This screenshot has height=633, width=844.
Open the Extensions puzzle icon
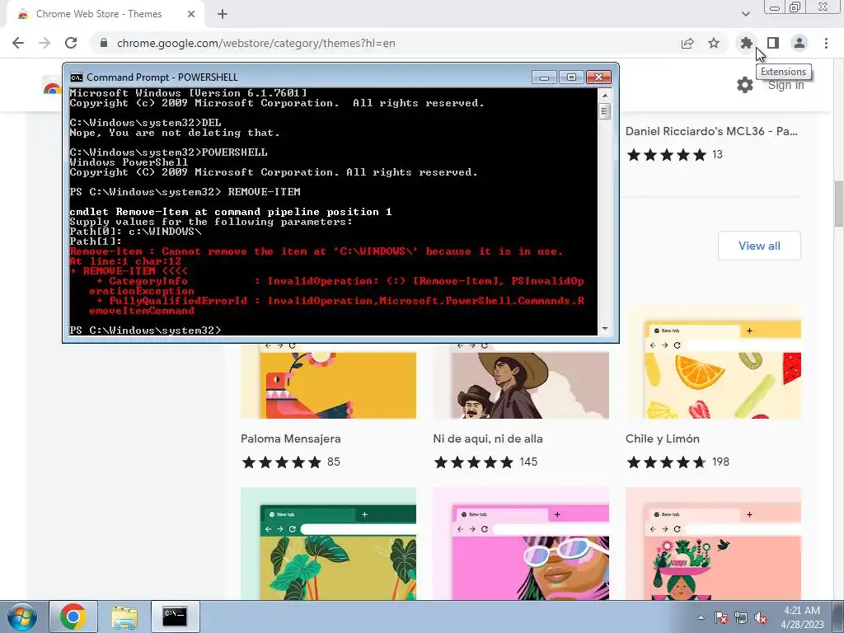pos(746,43)
